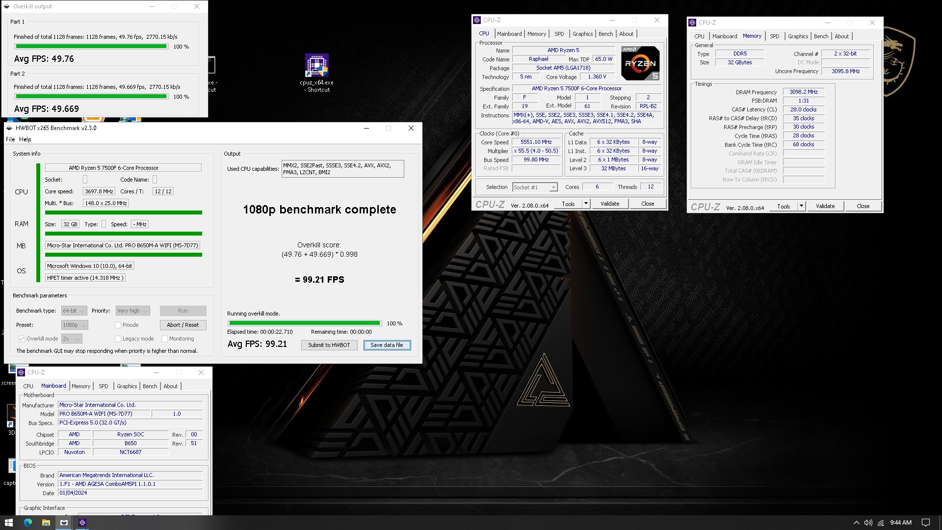Switch to Bench tab in CPU-Z CPU window
This screenshot has height=530, width=942.
[x=605, y=34]
